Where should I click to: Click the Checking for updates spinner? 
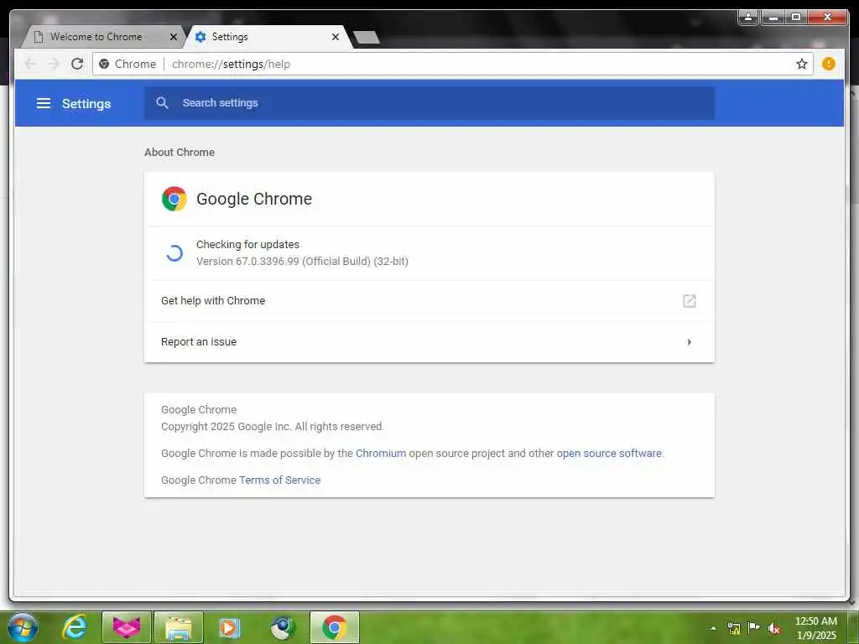174,253
